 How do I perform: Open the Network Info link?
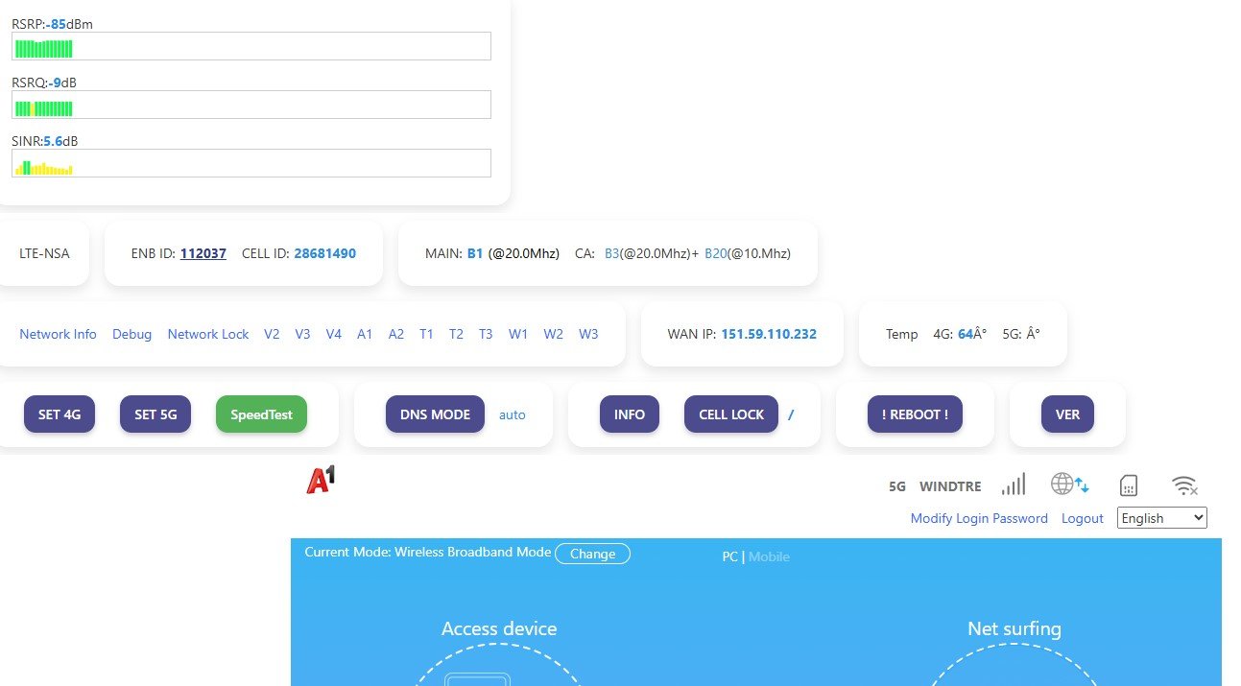(x=58, y=334)
